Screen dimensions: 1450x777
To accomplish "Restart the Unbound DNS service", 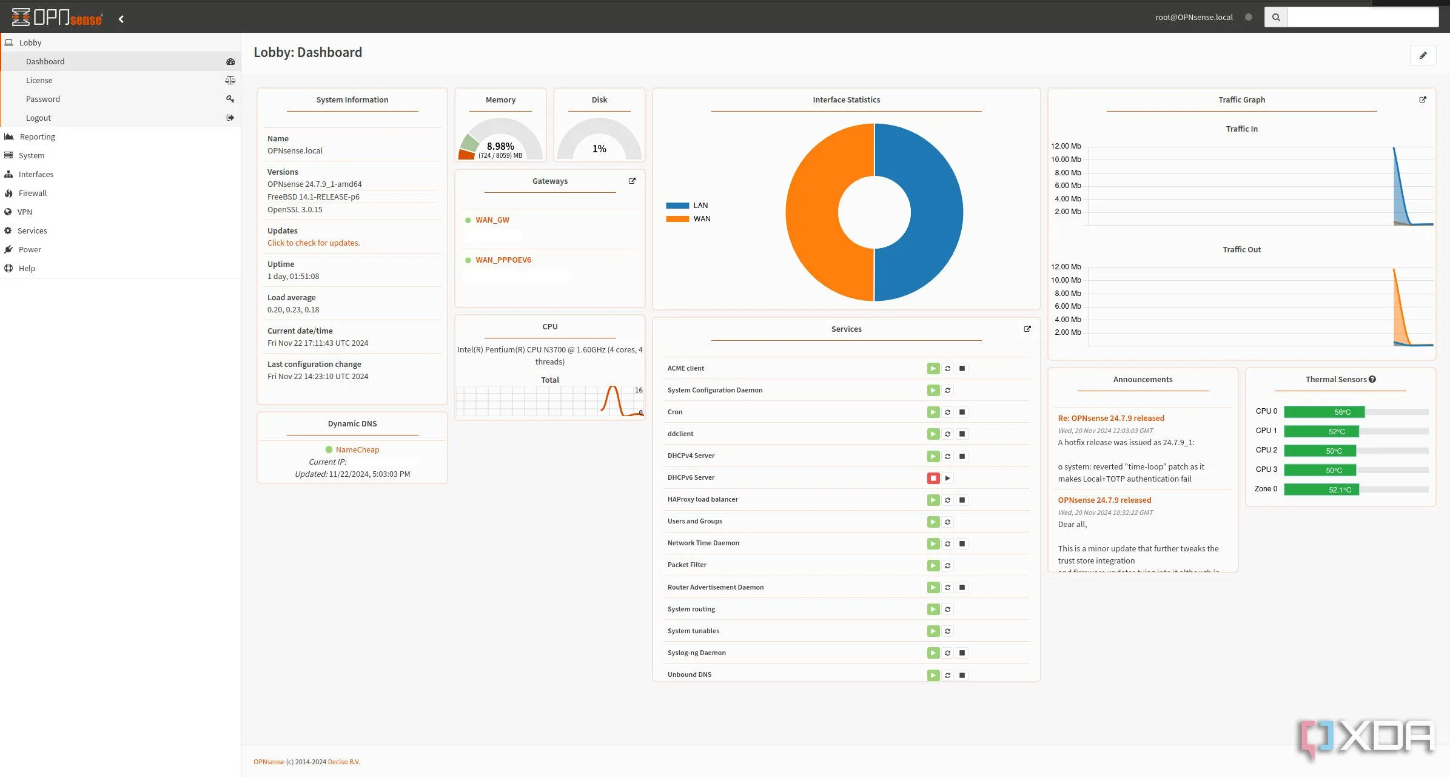I will pos(947,674).
